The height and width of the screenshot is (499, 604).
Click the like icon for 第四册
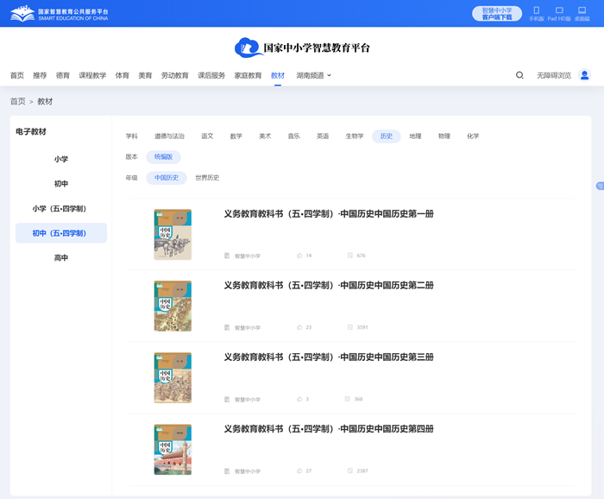point(299,471)
